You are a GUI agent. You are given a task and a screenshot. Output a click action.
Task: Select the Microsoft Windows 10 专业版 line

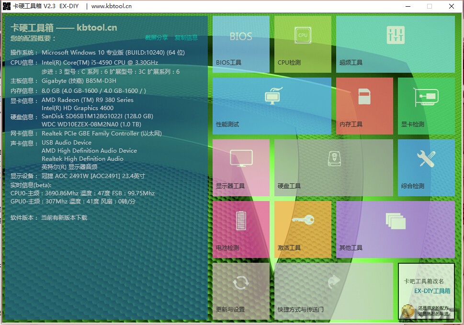[113, 53]
